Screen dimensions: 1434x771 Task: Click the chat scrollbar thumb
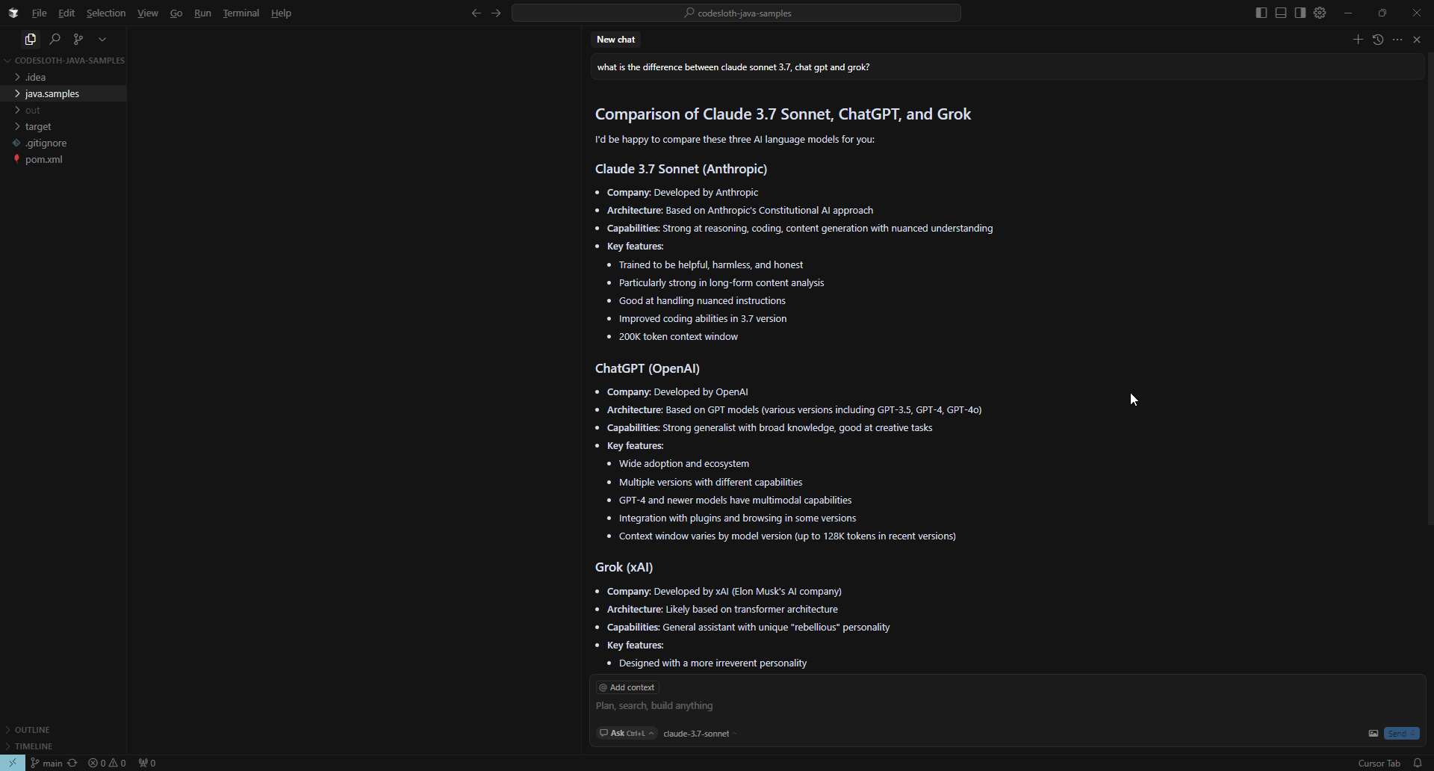coord(1430,290)
